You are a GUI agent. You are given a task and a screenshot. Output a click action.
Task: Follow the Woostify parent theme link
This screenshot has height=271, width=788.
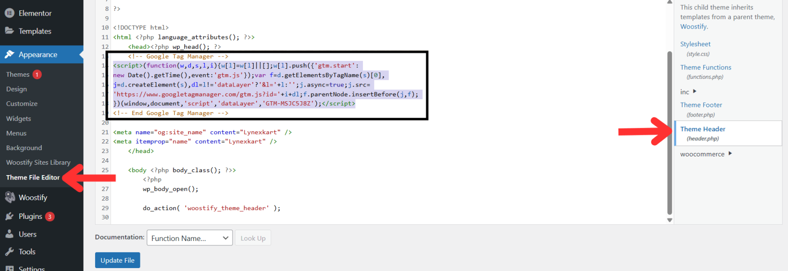pyautogui.click(x=694, y=27)
